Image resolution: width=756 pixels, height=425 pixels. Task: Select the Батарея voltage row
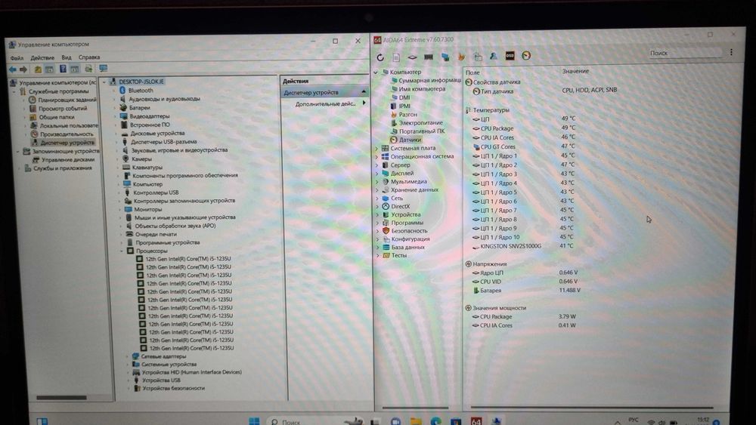click(x=525, y=291)
